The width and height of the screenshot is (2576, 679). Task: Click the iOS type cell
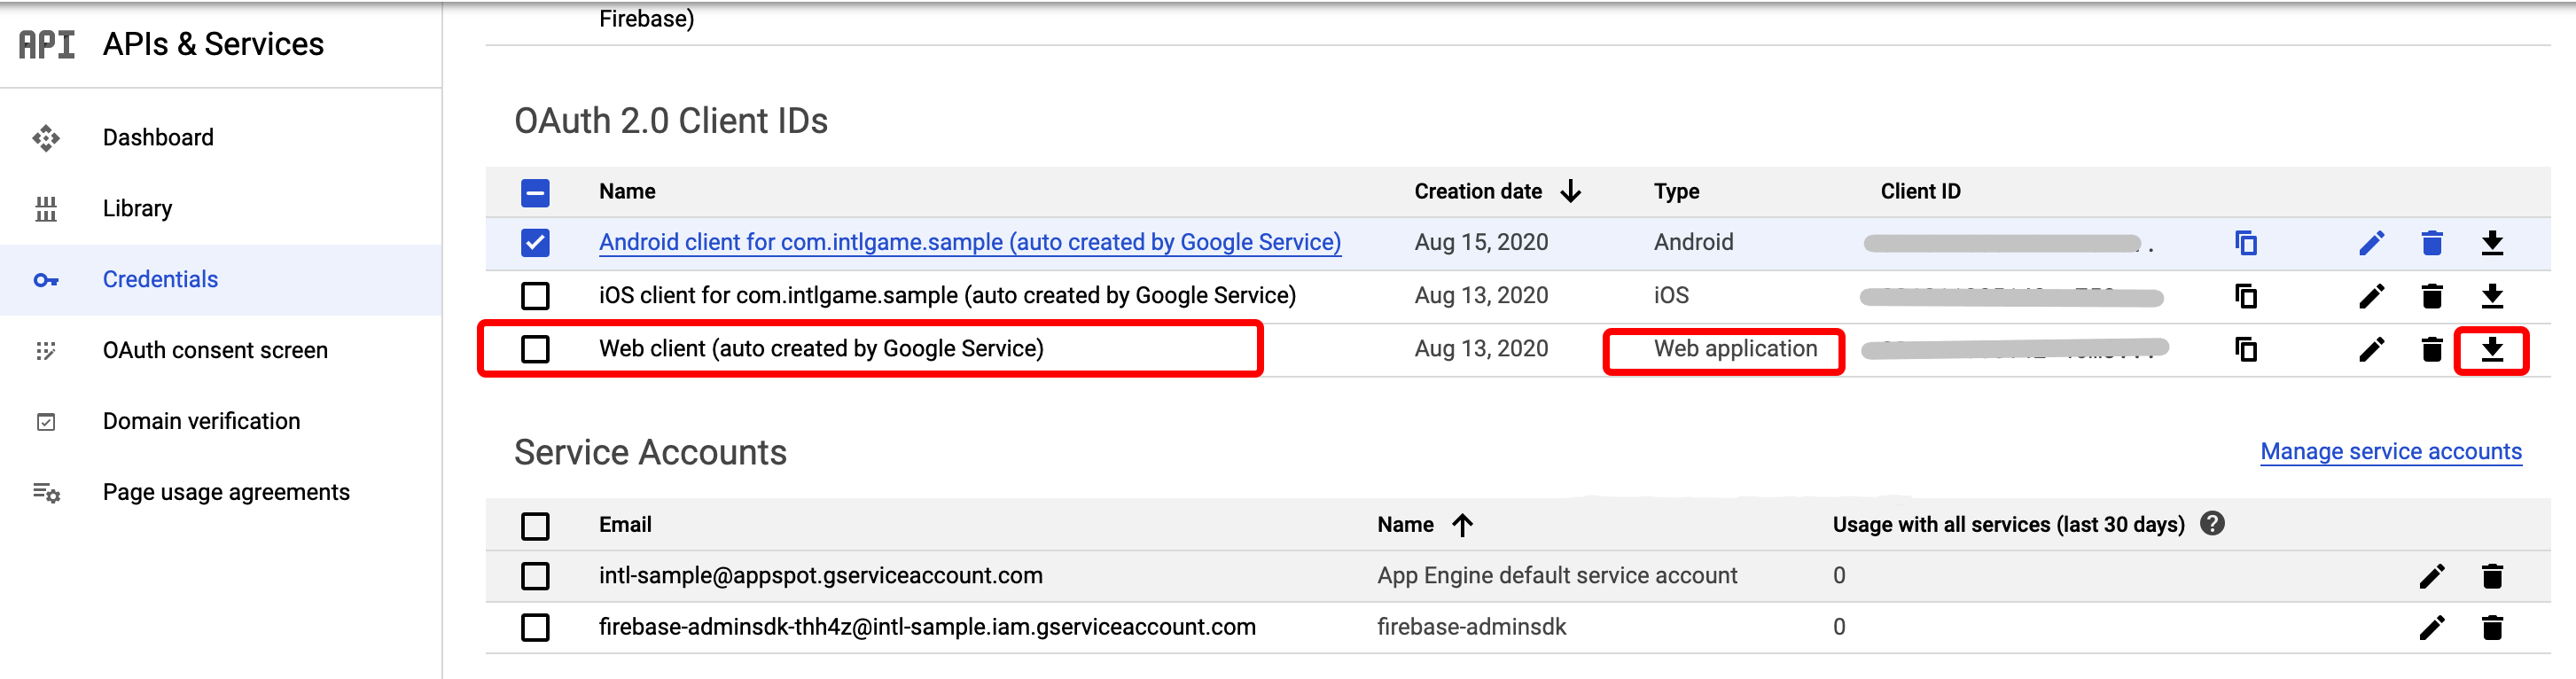pos(1671,295)
